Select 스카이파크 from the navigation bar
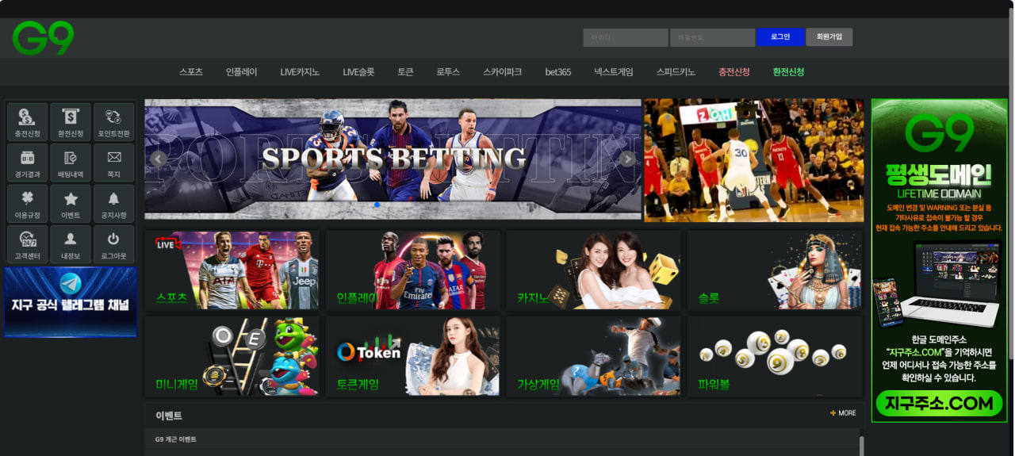Image resolution: width=1015 pixels, height=456 pixels. coord(502,72)
